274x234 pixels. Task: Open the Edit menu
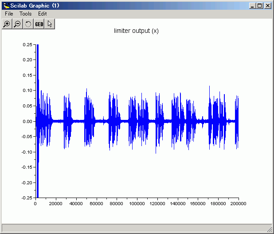pos(42,14)
